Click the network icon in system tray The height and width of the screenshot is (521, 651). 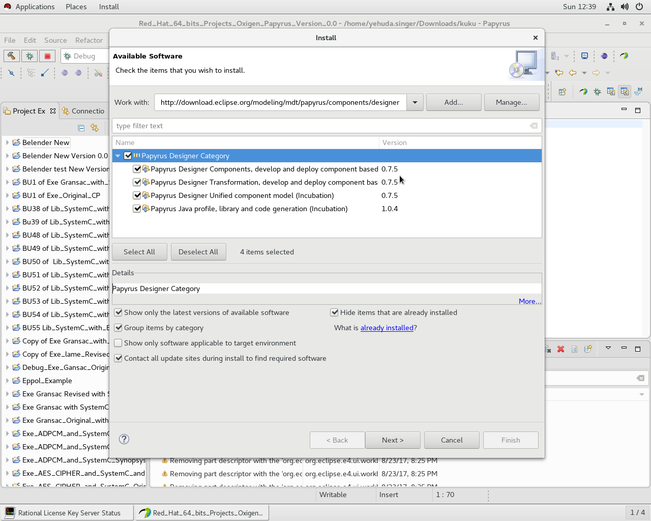point(610,7)
